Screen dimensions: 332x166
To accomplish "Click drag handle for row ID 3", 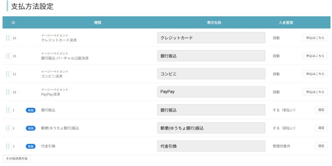I will 7,146.
